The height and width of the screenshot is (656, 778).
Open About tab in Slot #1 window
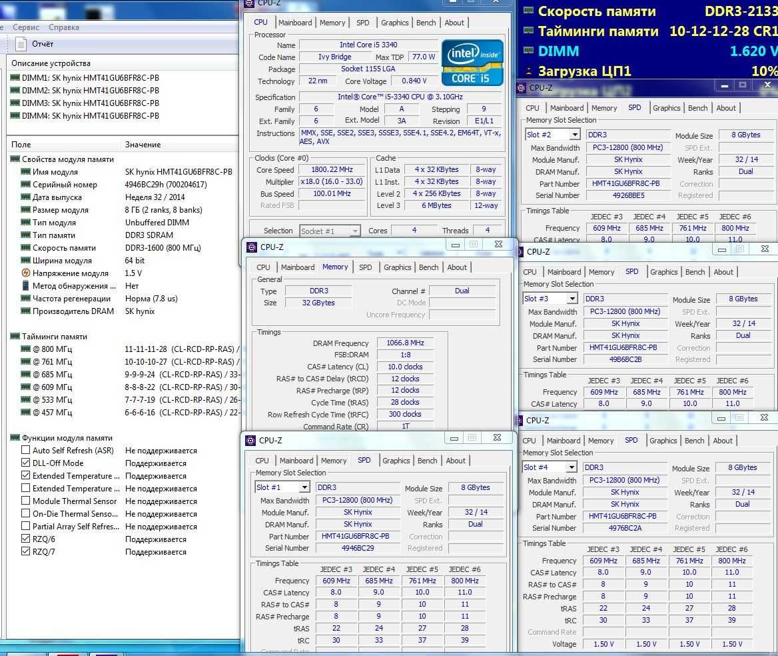click(456, 461)
